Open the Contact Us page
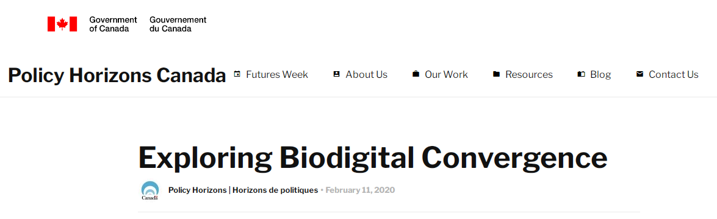717x219 pixels. click(x=674, y=74)
